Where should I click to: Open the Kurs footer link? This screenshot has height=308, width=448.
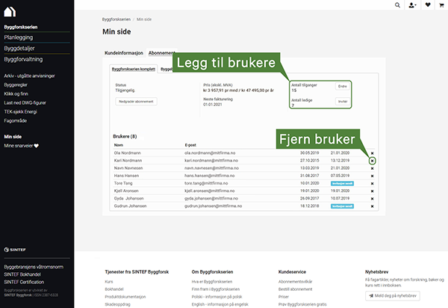tap(109, 282)
